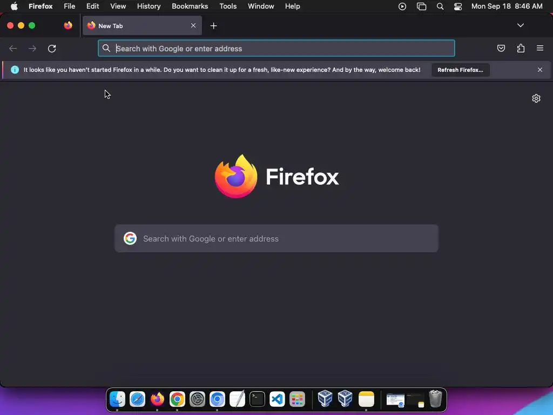Launch Safari from the Dock

click(137, 399)
